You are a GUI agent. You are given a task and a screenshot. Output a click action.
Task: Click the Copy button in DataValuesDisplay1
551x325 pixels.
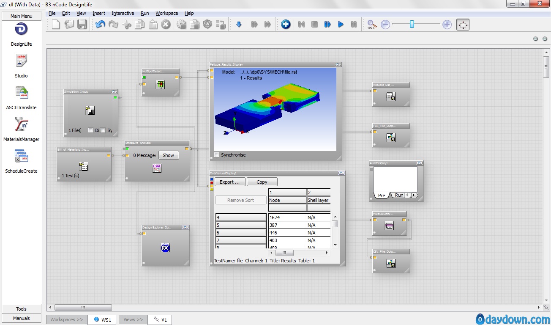tap(262, 182)
